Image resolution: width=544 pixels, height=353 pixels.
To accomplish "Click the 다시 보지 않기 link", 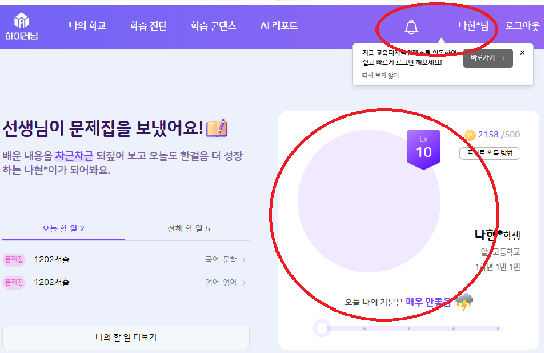I will 380,75.
